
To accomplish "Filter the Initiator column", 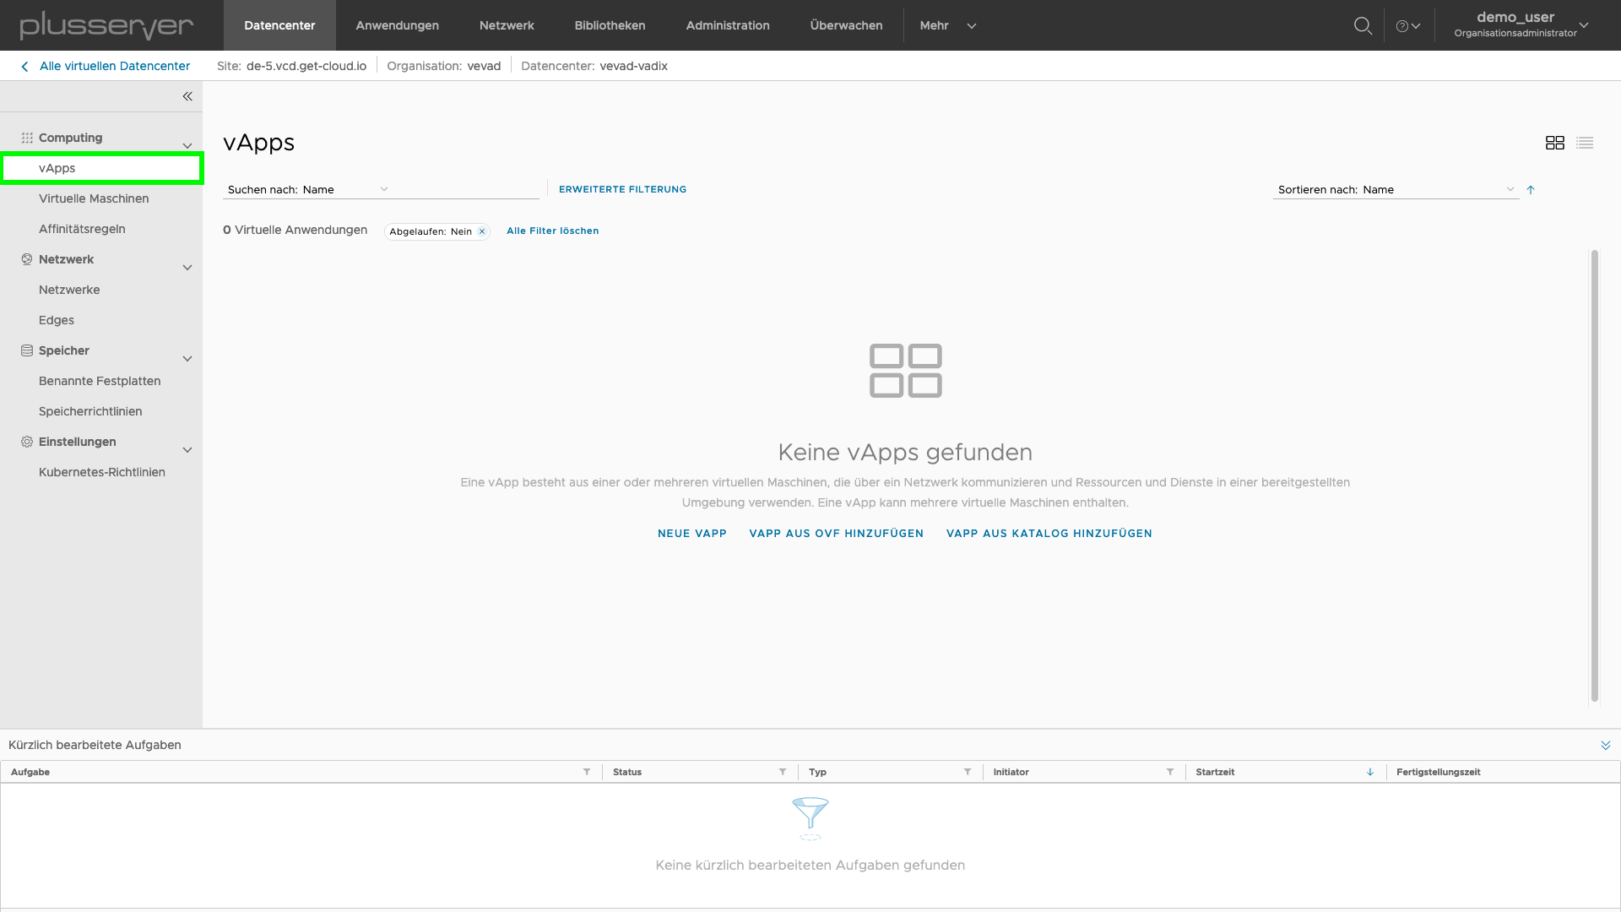I will 1170,772.
